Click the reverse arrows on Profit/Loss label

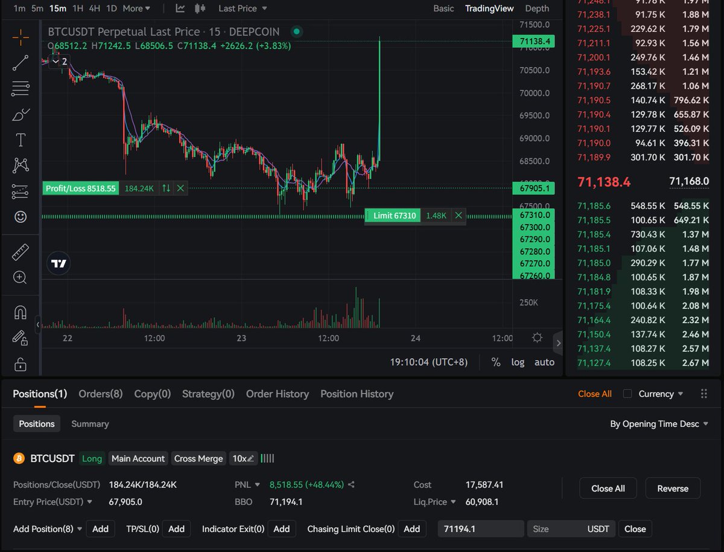(166, 188)
